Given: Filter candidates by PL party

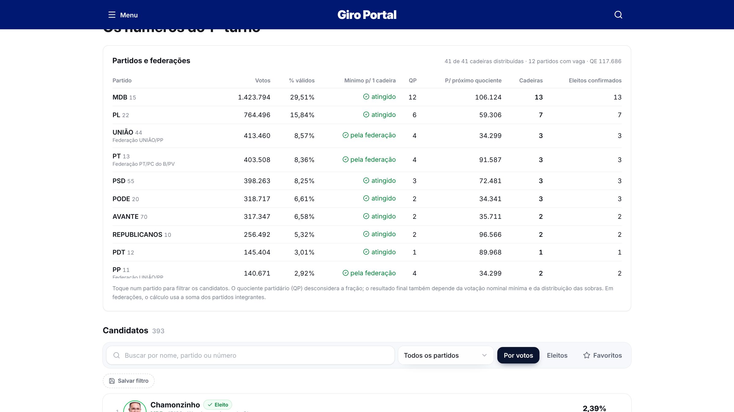Looking at the screenshot, I should [367, 115].
